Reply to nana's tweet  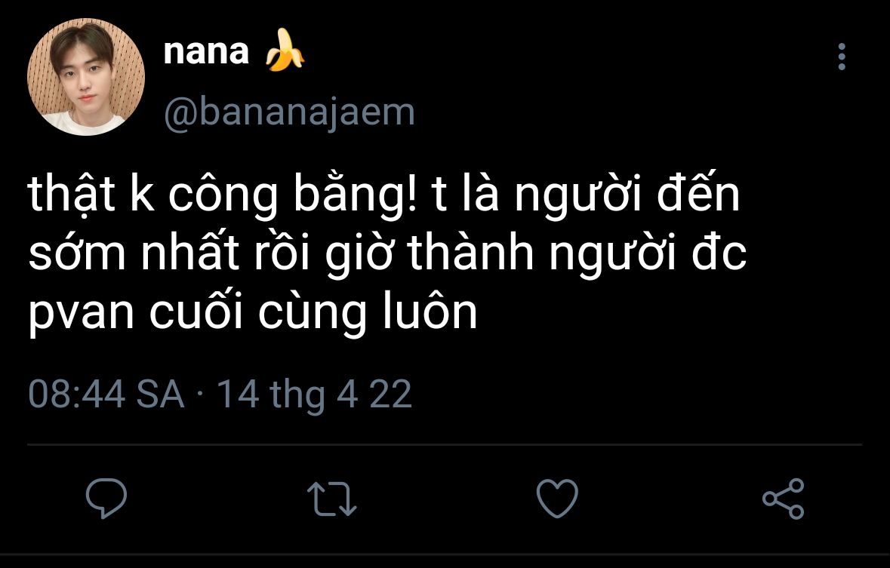(x=106, y=498)
